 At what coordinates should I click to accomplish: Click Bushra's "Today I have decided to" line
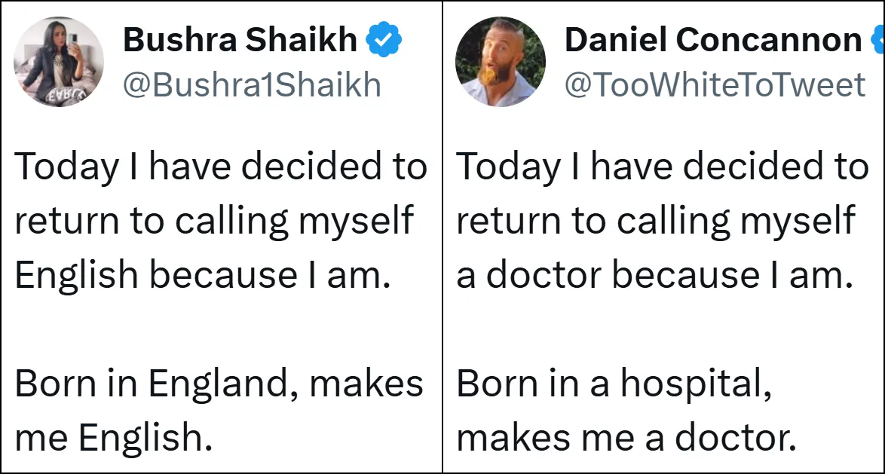(x=221, y=167)
